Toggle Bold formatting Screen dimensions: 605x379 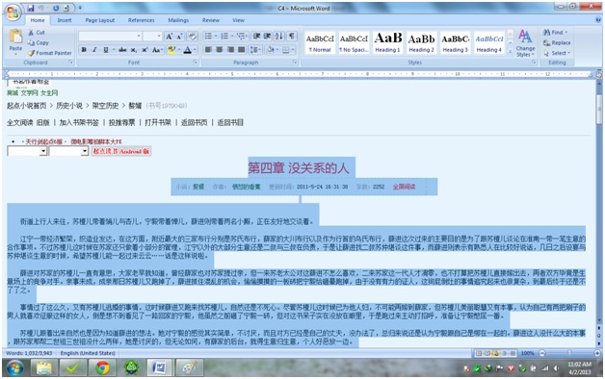pos(84,50)
